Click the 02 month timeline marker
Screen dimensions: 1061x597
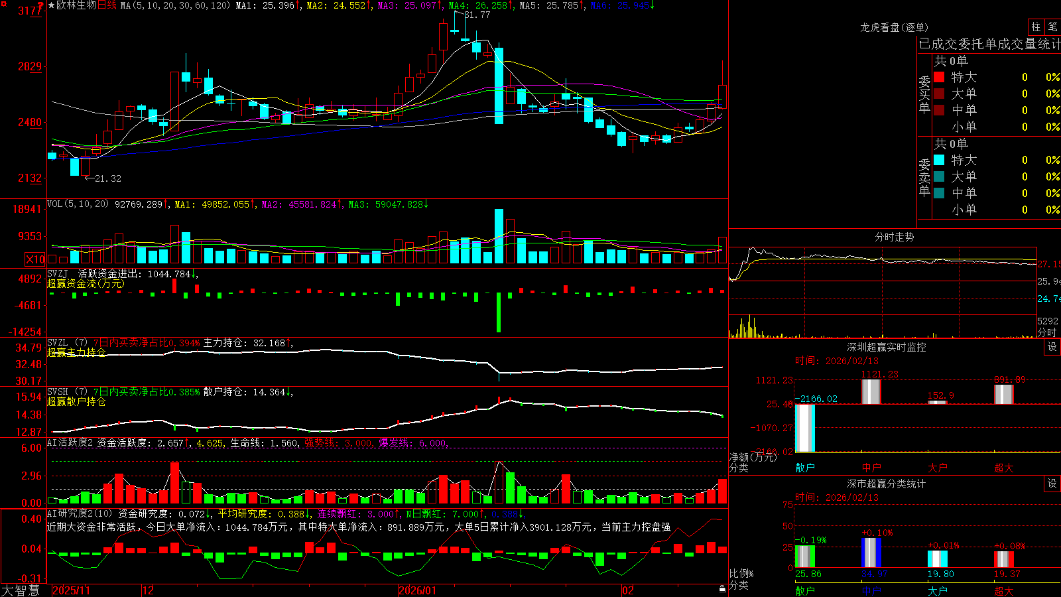click(628, 590)
